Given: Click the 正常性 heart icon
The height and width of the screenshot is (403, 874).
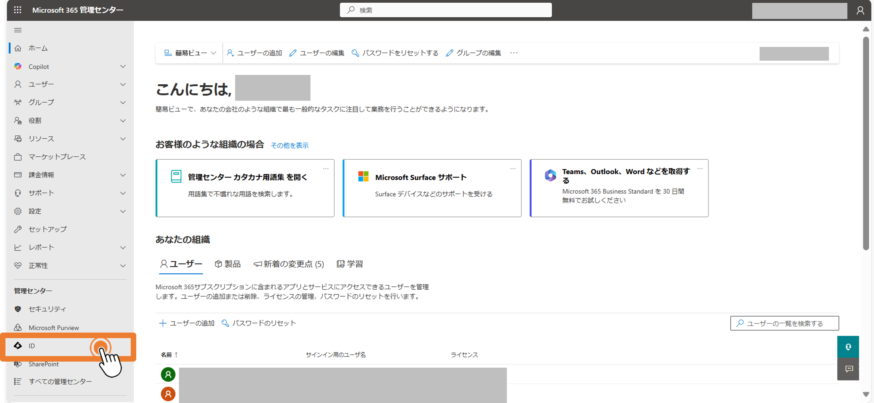Looking at the screenshot, I should 18,266.
